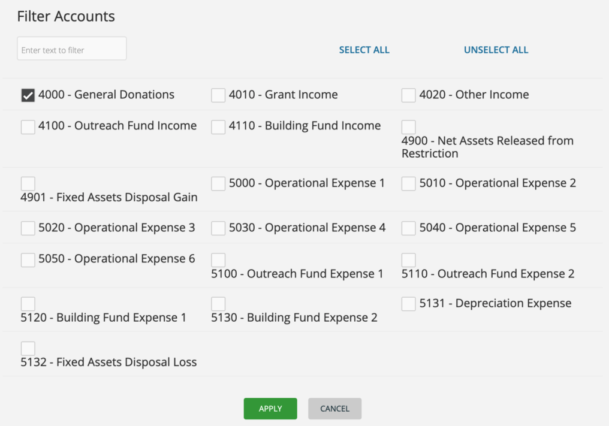Click the '4020 - Other Income' label text
The width and height of the screenshot is (609, 426).
(x=474, y=95)
